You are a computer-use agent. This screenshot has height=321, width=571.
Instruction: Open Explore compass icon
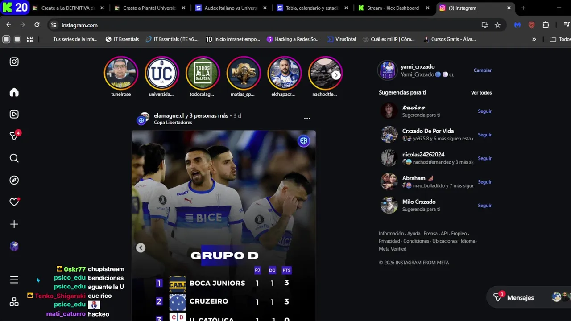[x=14, y=180]
